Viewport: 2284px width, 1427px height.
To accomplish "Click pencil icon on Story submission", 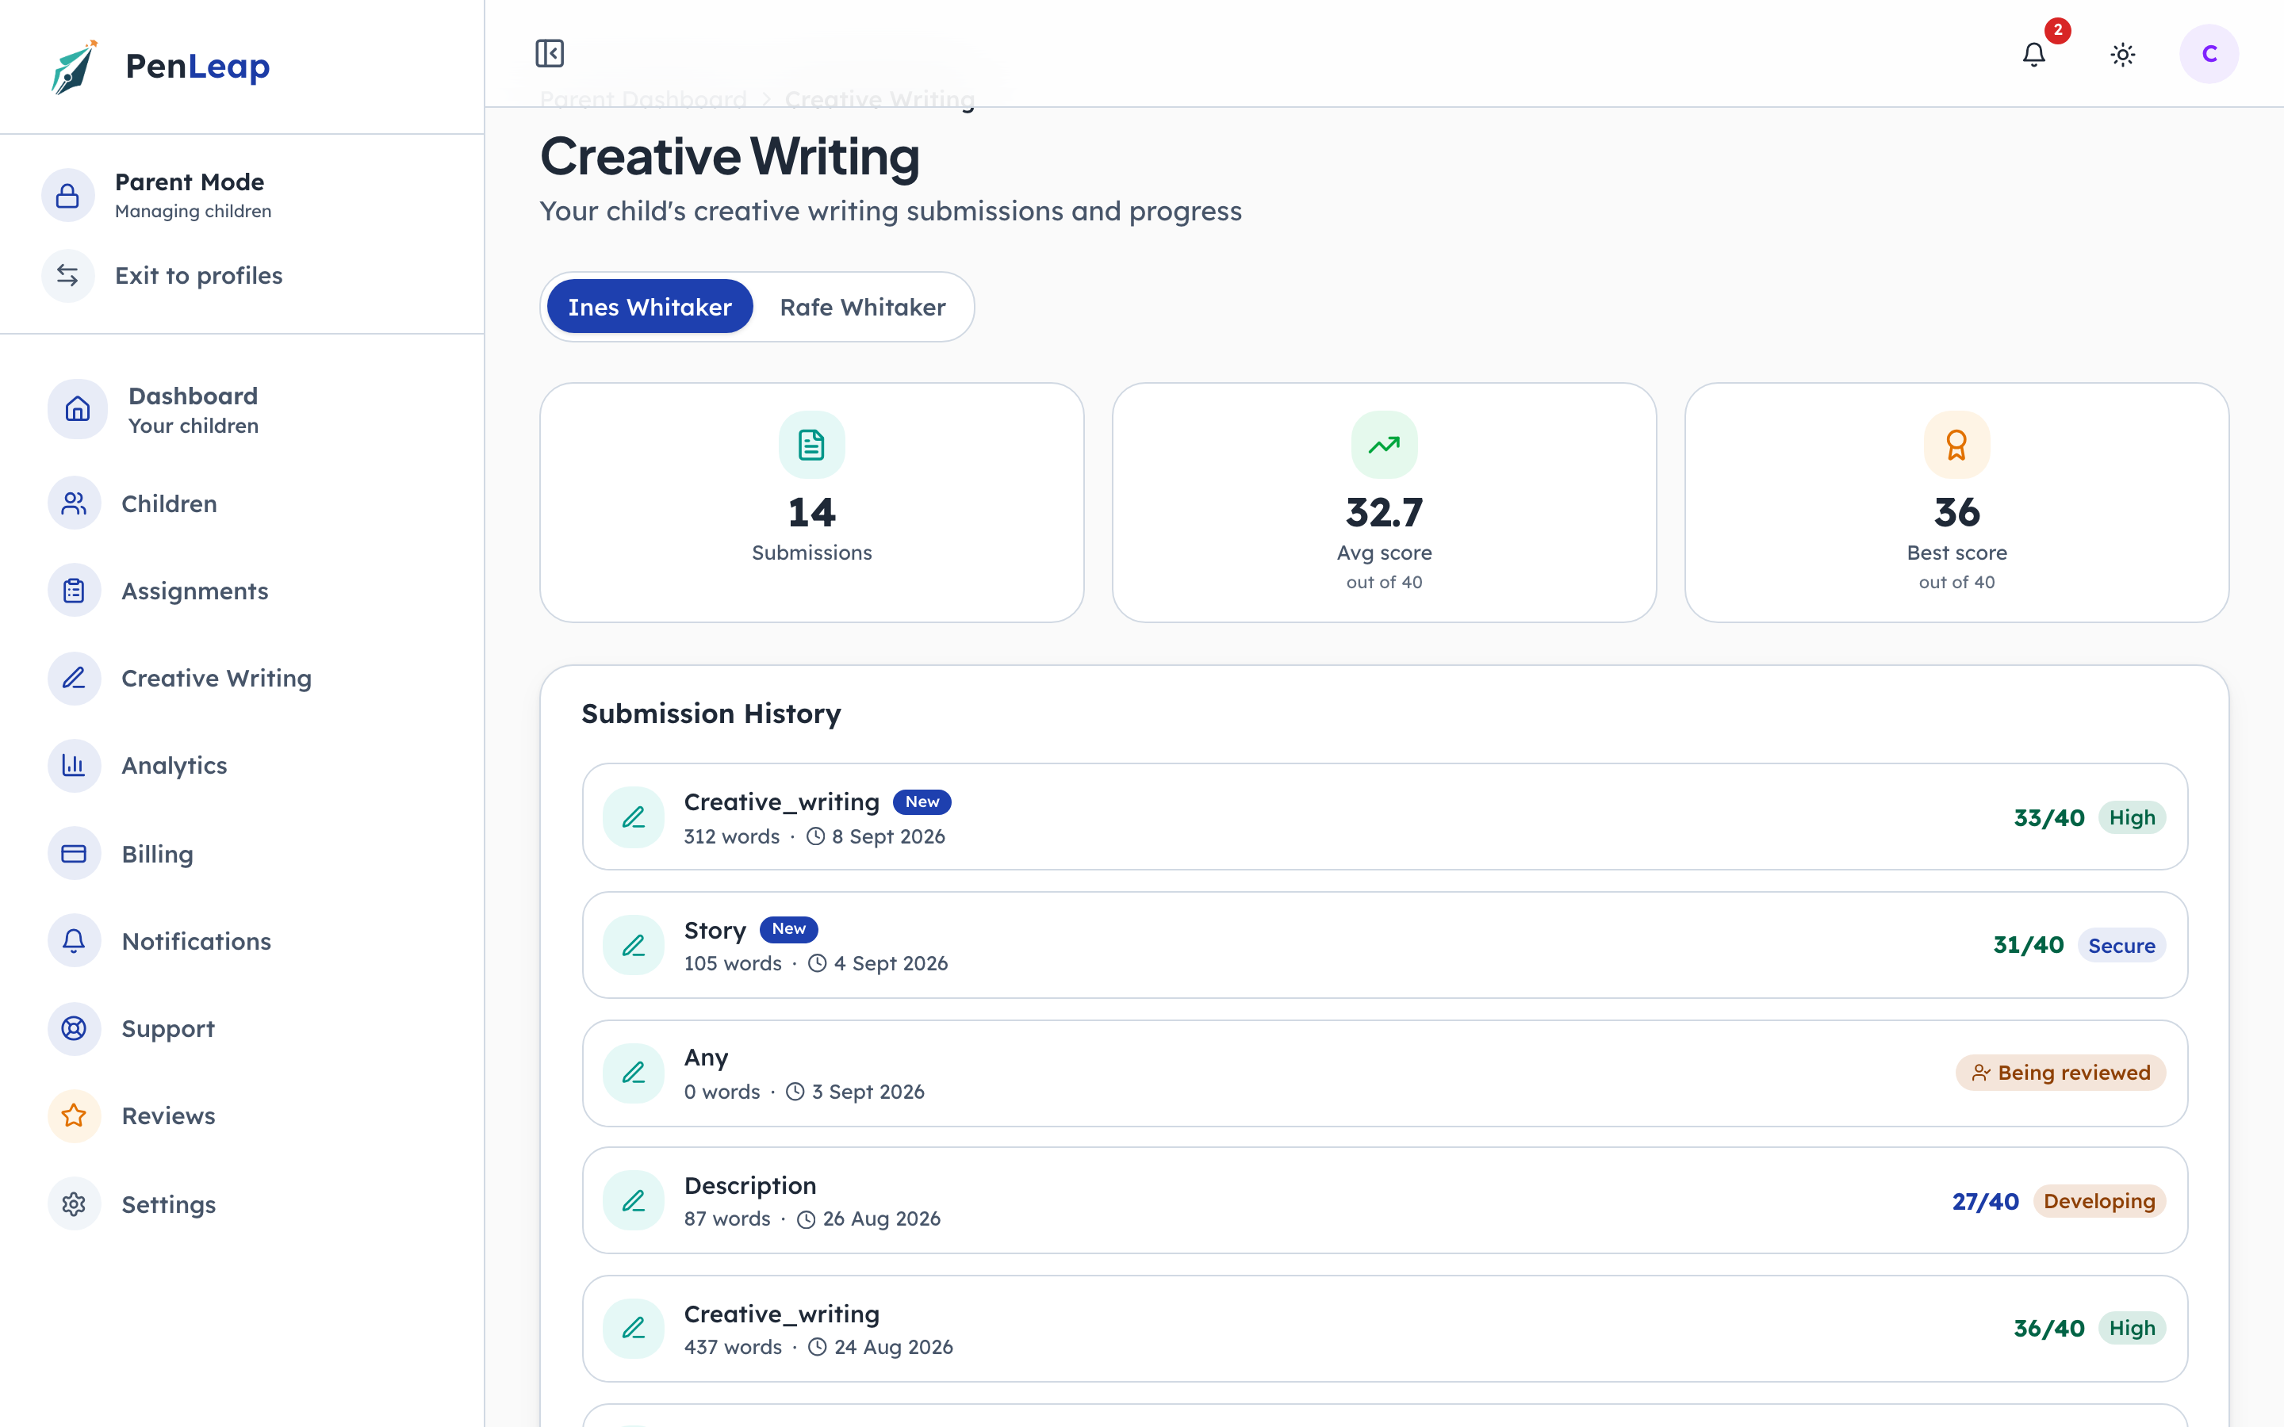I will [634, 946].
